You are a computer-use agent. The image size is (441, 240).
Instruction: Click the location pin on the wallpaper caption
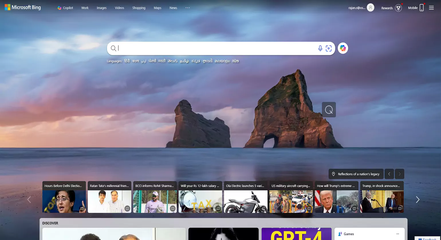(x=333, y=174)
